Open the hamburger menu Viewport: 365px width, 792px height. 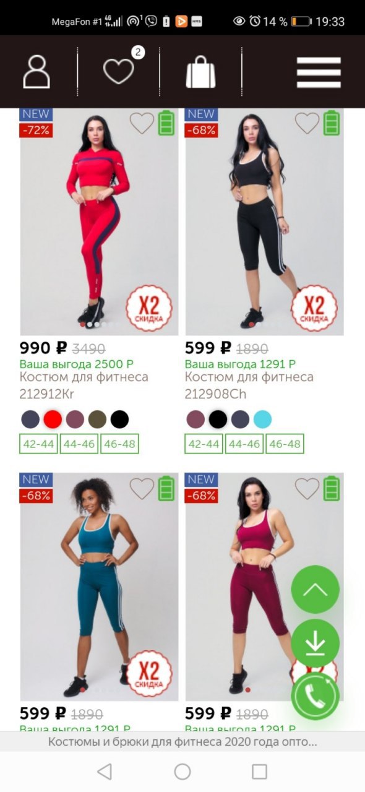point(319,72)
